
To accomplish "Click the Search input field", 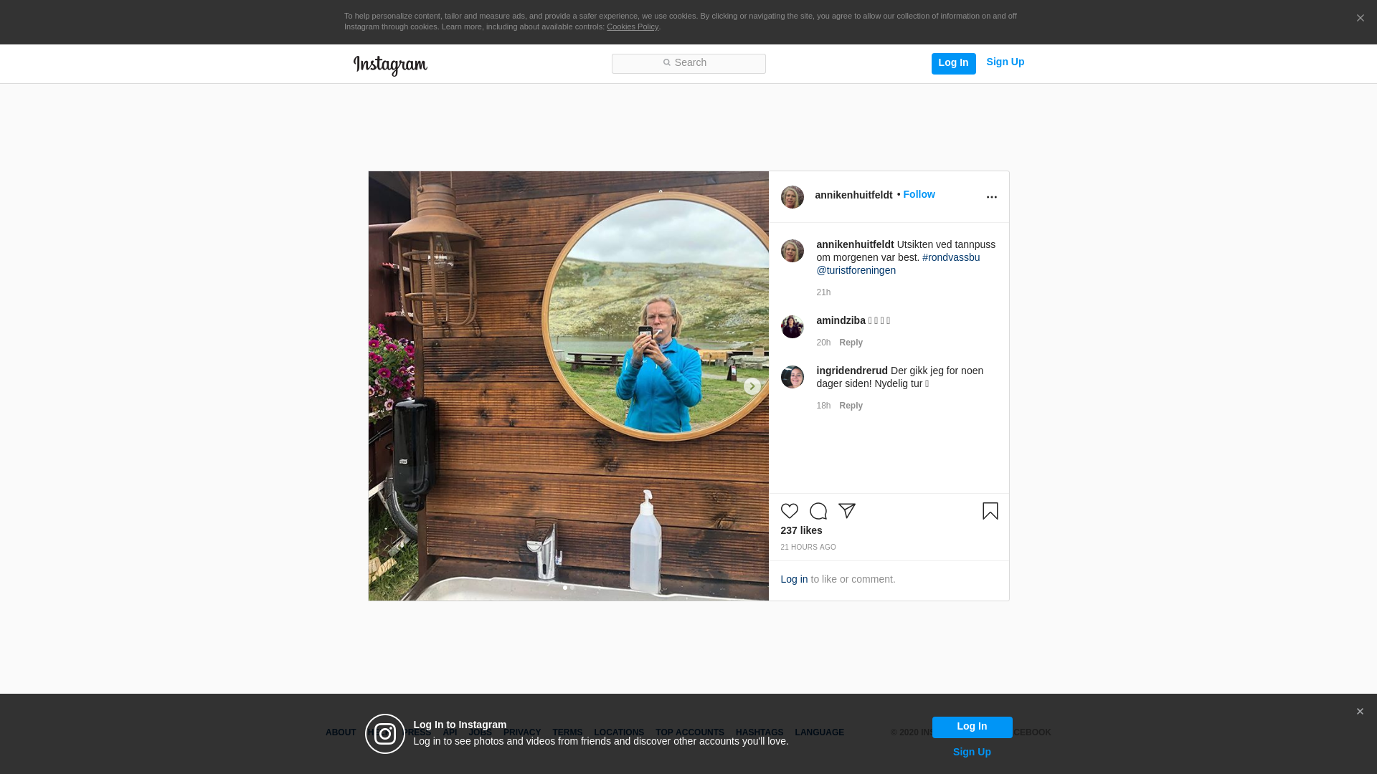I will point(688,63).
